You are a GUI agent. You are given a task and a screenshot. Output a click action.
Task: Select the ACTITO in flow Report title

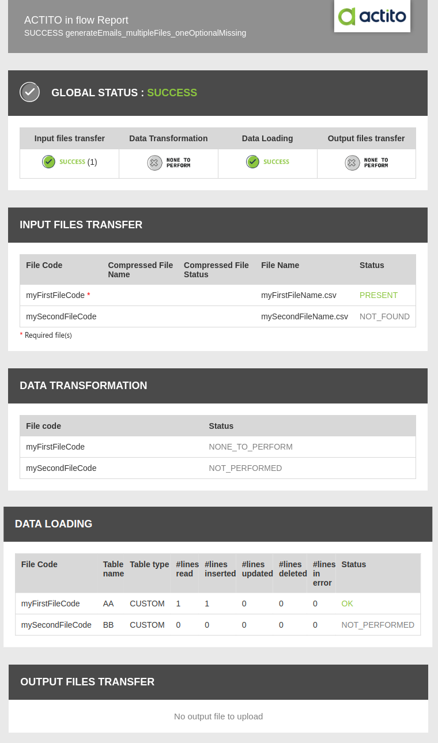(x=76, y=20)
